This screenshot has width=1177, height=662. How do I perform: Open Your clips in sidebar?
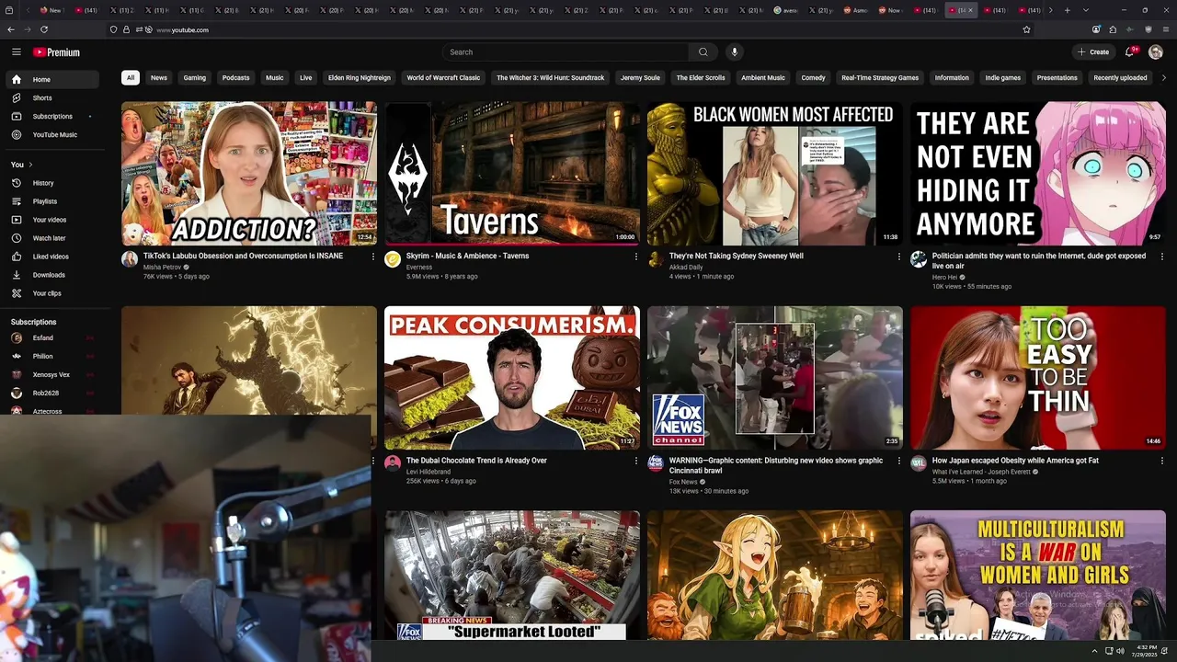(x=51, y=293)
